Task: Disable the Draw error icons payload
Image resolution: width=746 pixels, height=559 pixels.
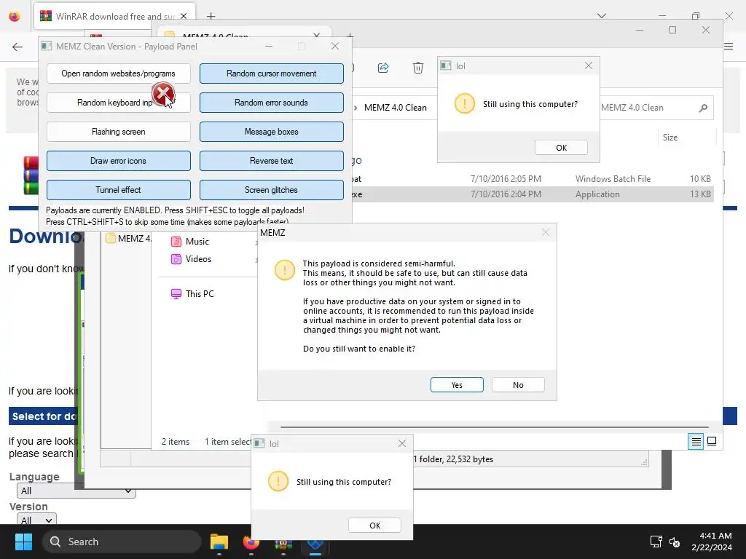Action: coord(119,161)
